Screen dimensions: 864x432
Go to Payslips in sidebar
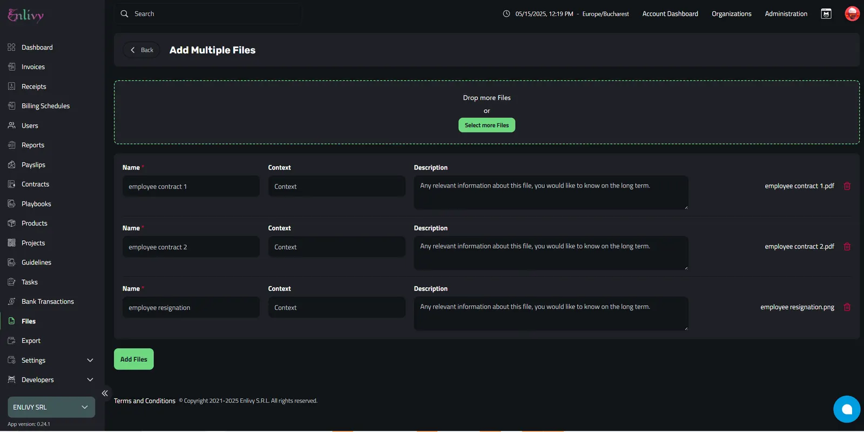33,165
